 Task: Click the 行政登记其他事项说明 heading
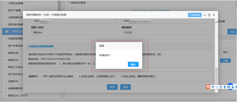pyautogui.click(x=41, y=46)
